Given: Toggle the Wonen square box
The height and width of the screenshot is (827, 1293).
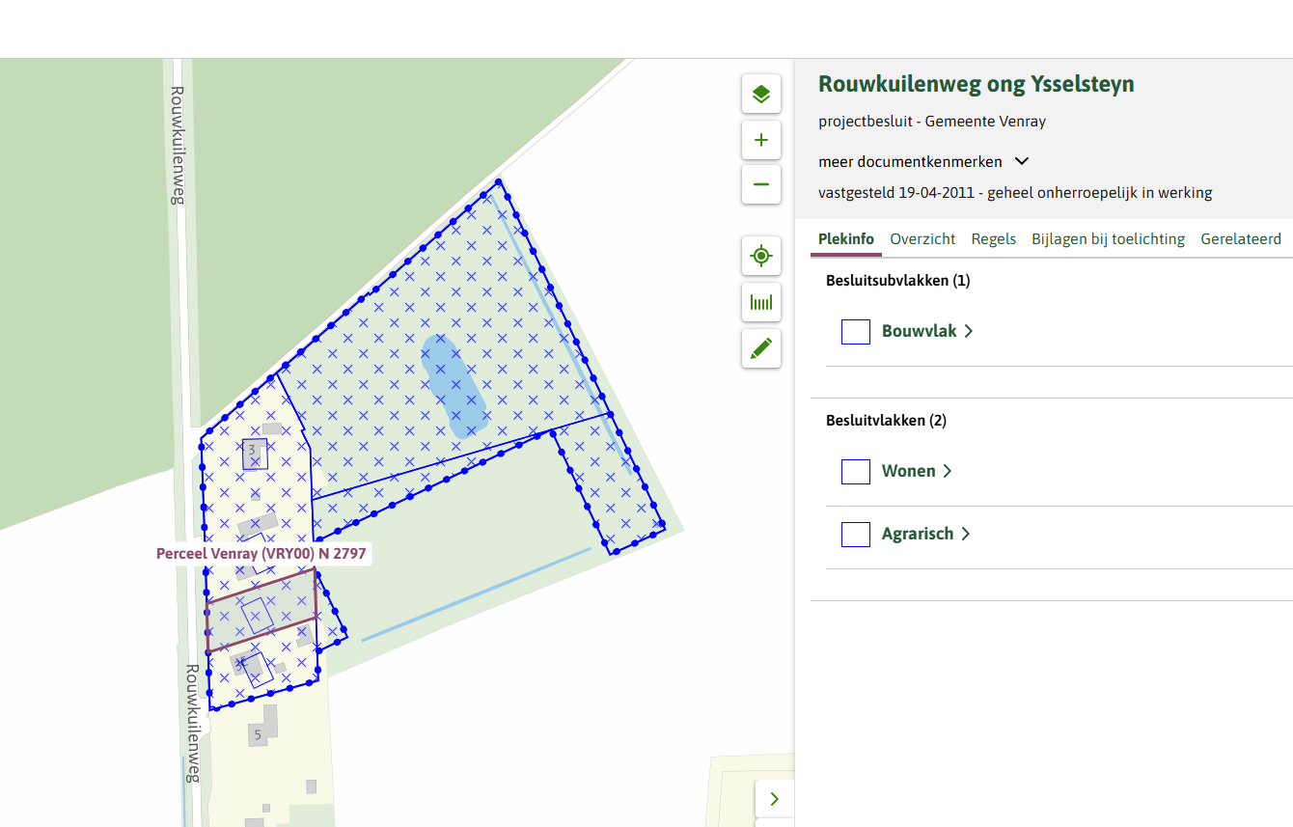Looking at the screenshot, I should click(x=856, y=472).
